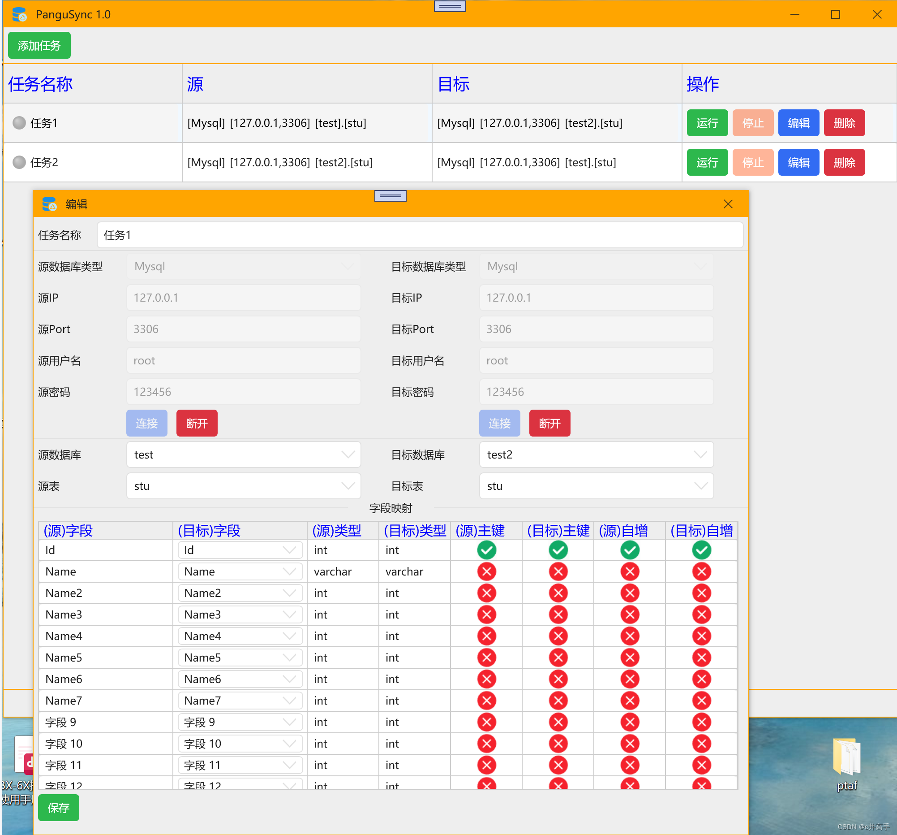Click the 任务名称 column header

click(41, 84)
